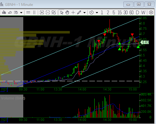Click the chart icon in the title bar

2,4
